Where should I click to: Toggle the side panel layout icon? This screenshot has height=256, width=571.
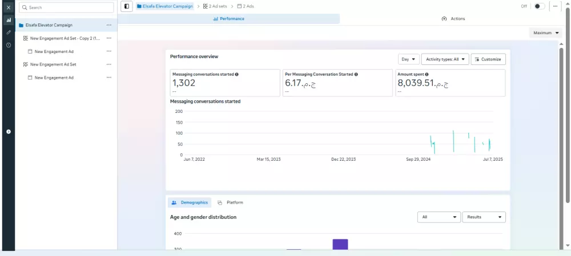click(x=127, y=6)
